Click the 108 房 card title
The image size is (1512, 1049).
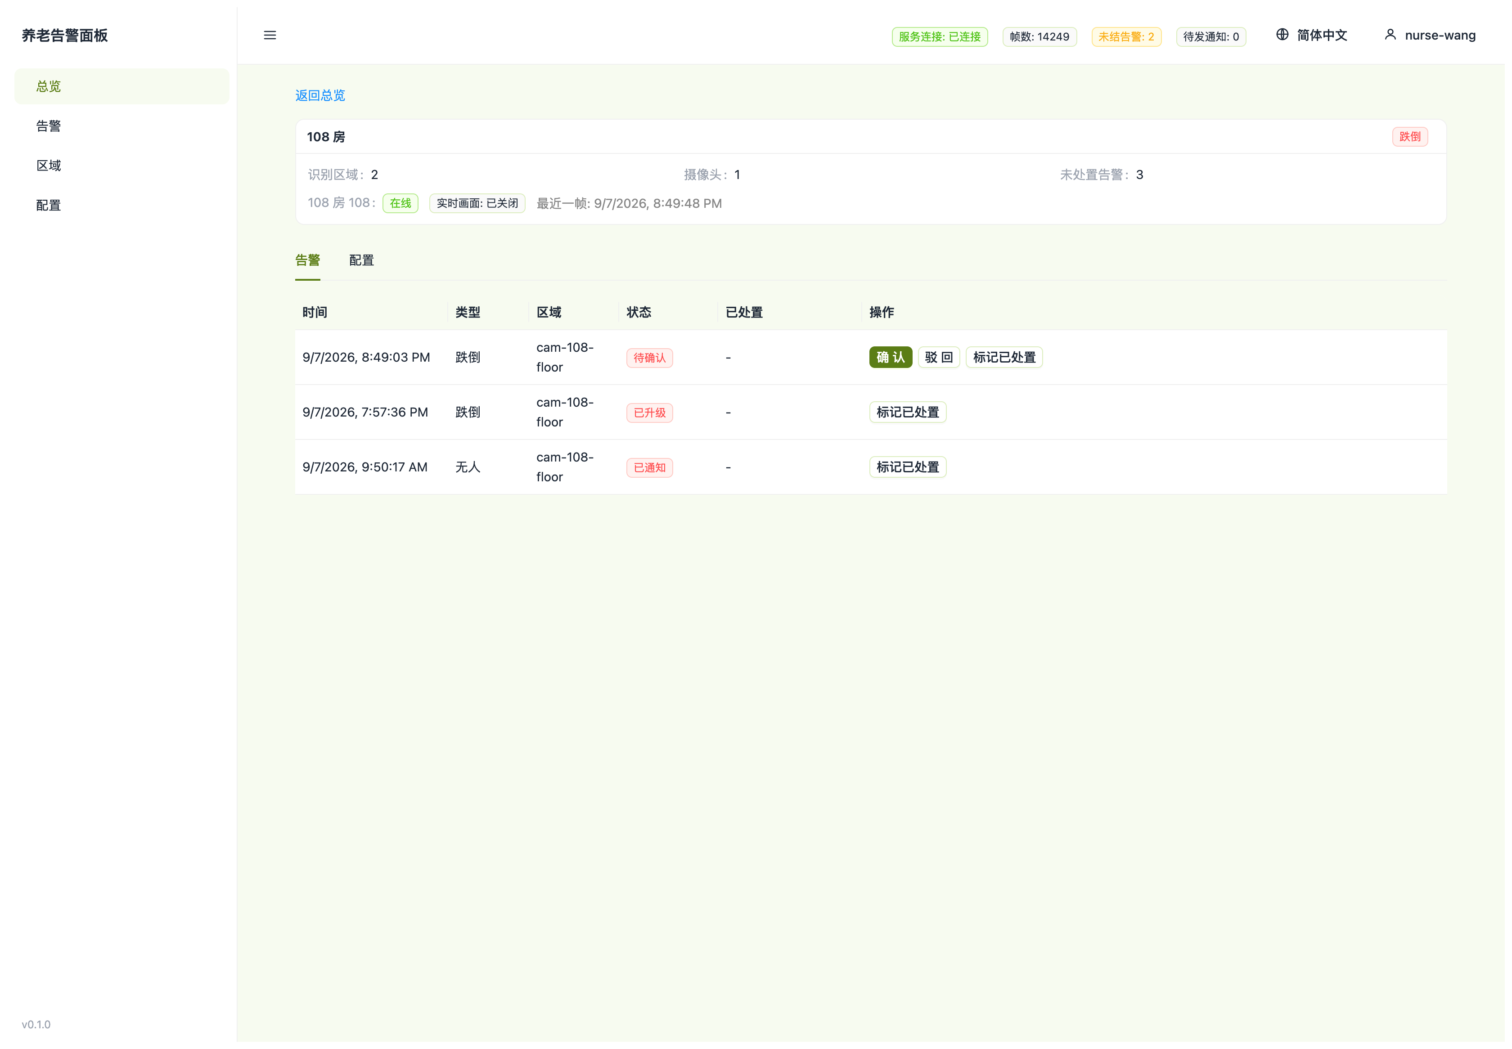(325, 137)
